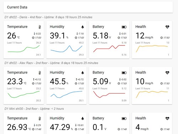Click the '0.1 V' battery reading

[99, 127]
